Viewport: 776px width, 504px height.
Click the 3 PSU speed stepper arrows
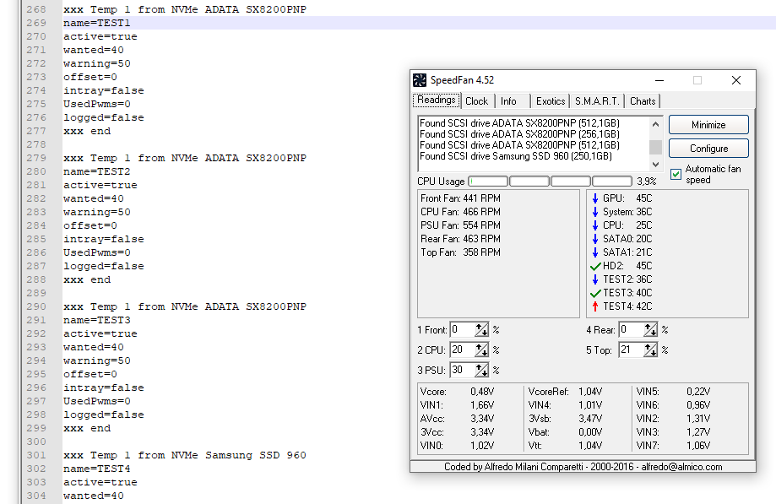coord(481,370)
